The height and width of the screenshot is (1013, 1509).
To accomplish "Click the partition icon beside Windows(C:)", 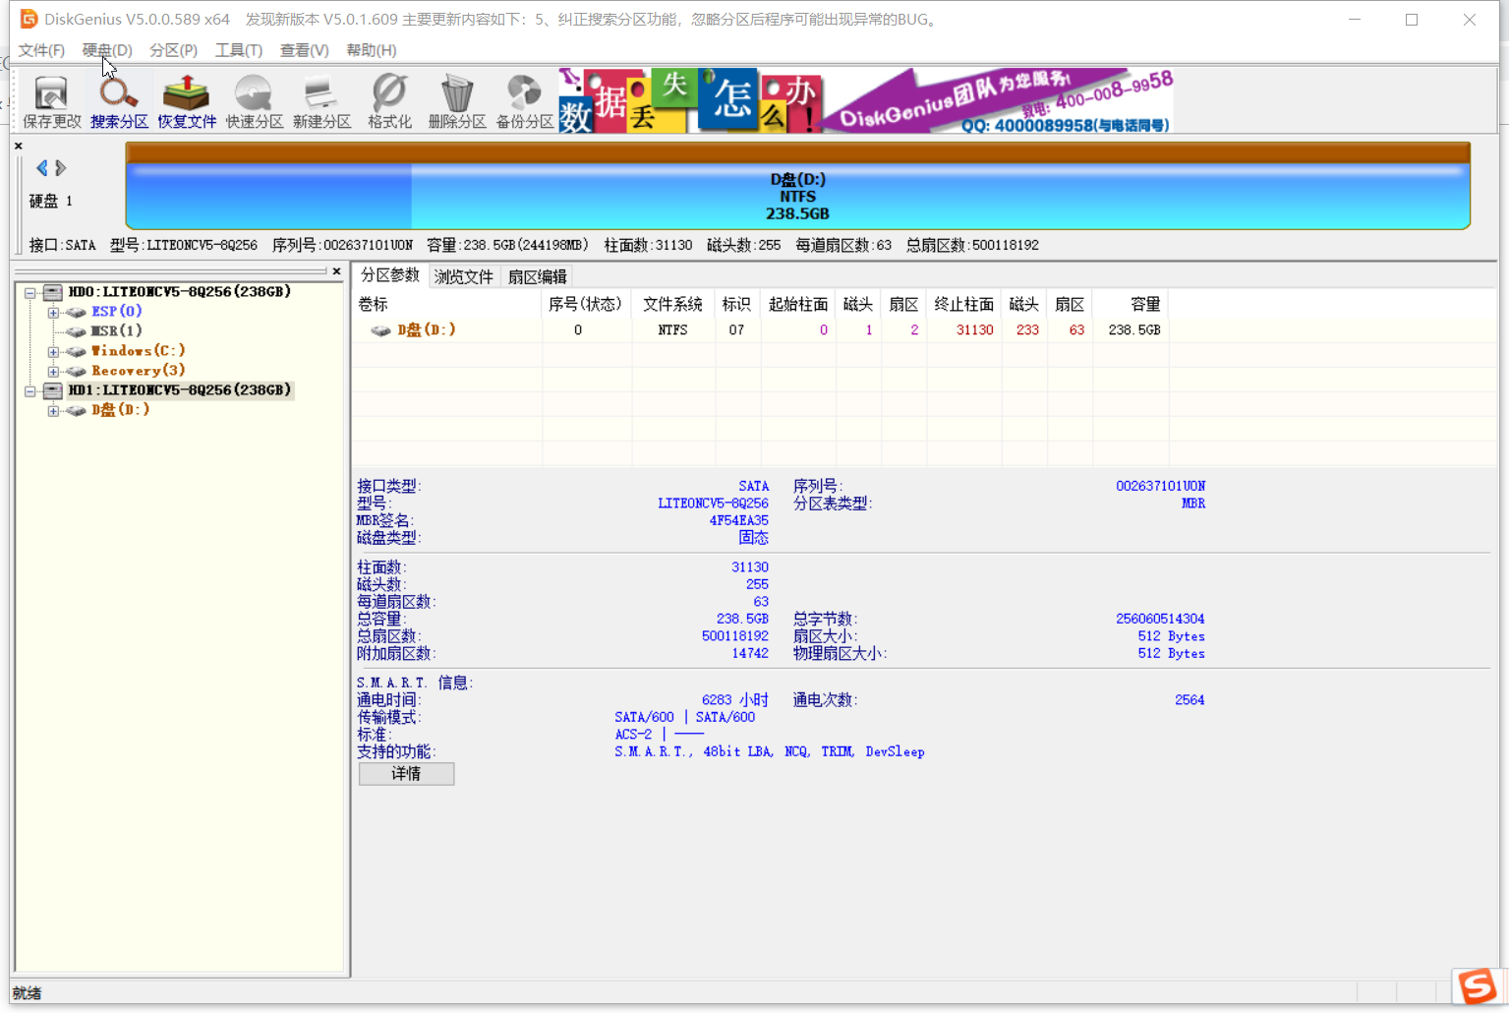I will (77, 351).
